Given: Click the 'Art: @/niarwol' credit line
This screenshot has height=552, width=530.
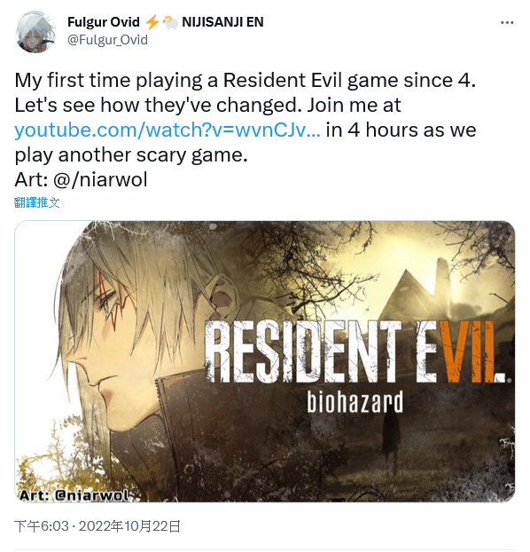Looking at the screenshot, I should coord(81,179).
